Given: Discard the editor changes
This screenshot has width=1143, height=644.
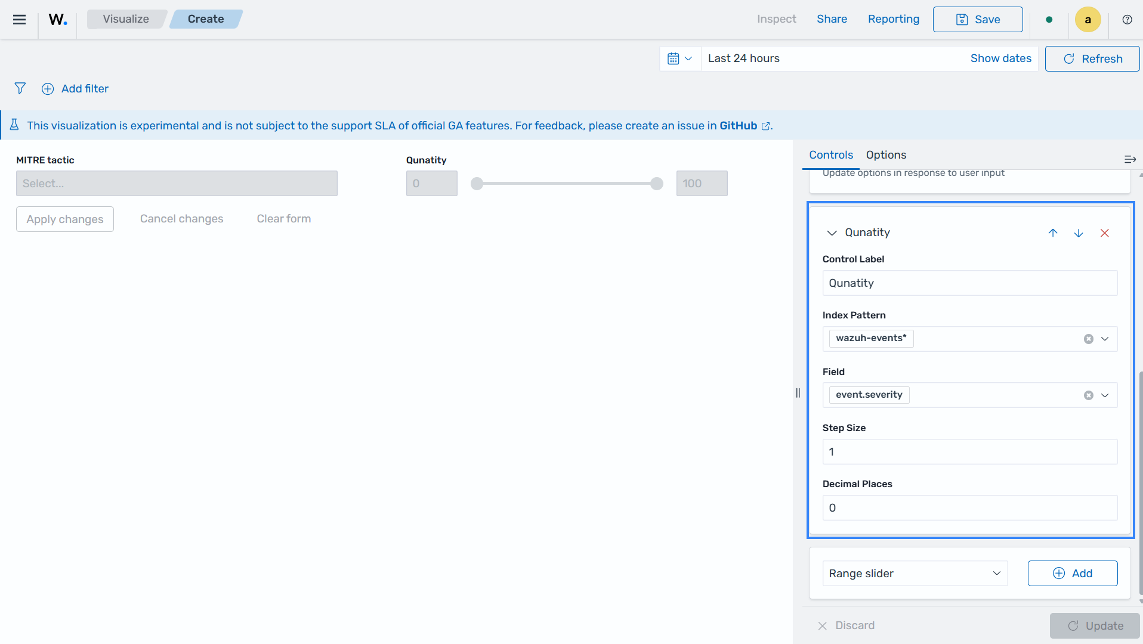Looking at the screenshot, I should pos(846,626).
